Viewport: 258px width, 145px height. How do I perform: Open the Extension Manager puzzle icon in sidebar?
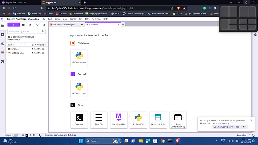tap(3, 61)
